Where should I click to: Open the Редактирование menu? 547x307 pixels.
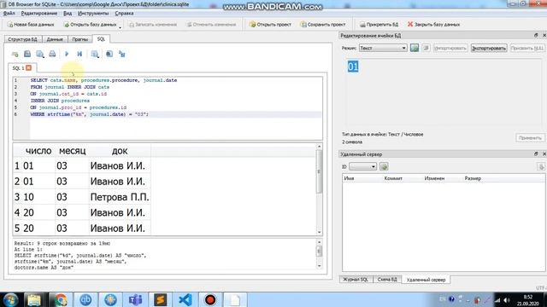click(39, 14)
